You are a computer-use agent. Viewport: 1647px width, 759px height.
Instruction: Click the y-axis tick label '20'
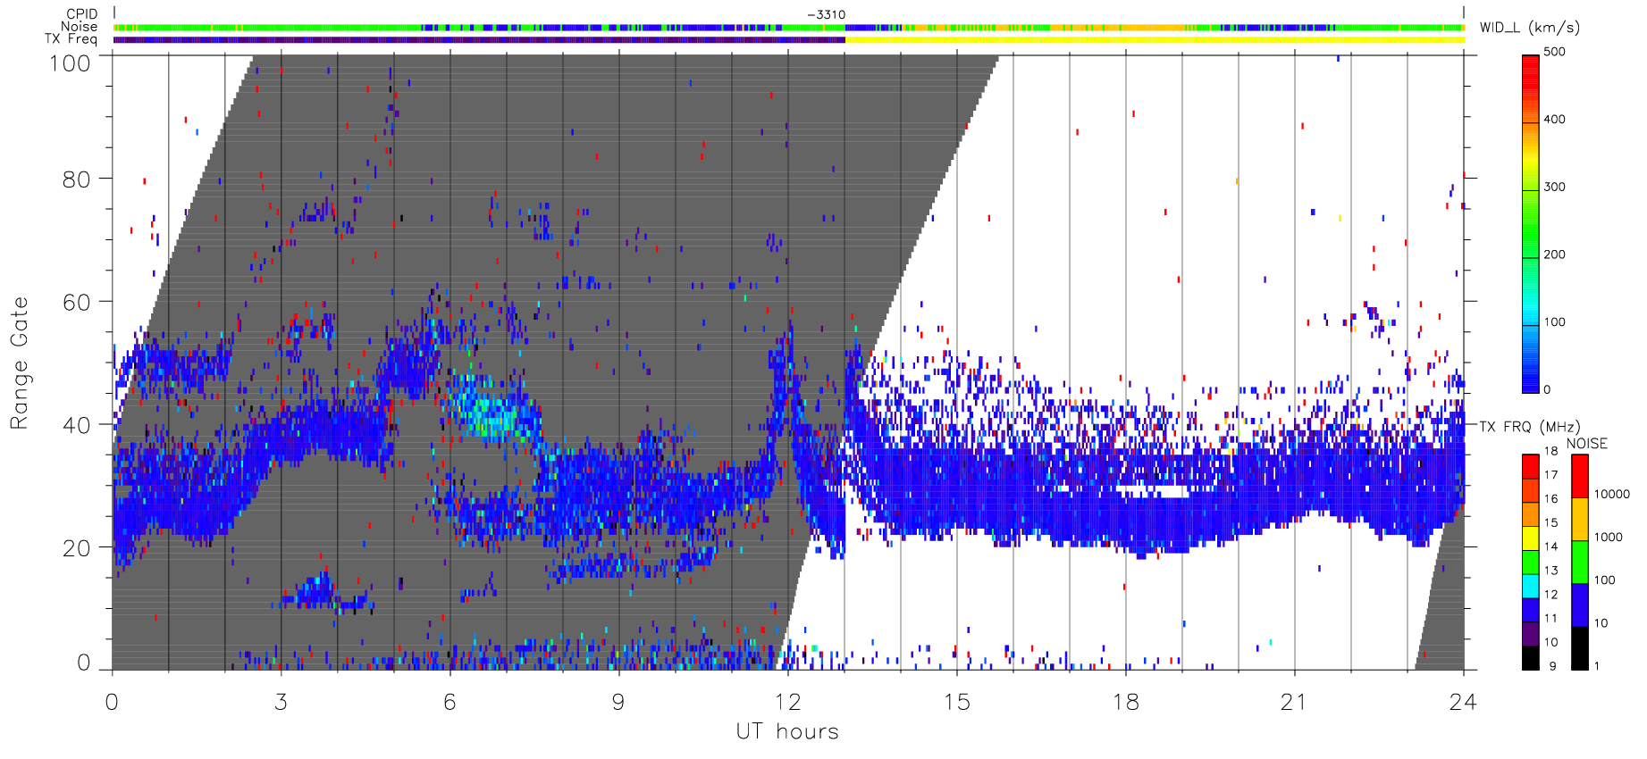click(x=76, y=548)
